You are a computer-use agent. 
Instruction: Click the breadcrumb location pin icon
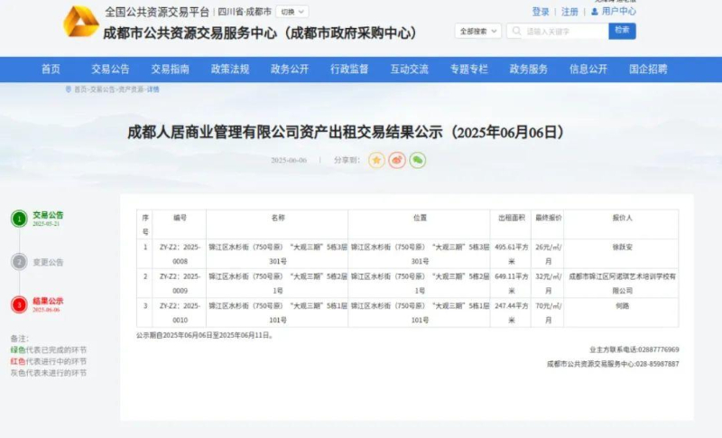click(x=69, y=89)
